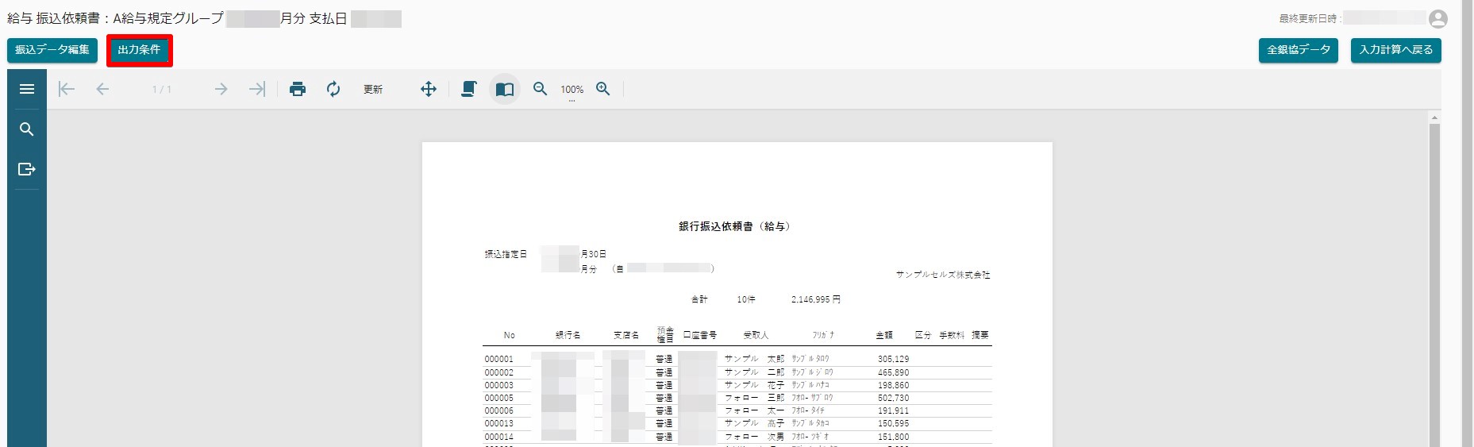Click the report title 銀行振込依頼書（給与）
1474x447 pixels.
click(x=735, y=226)
